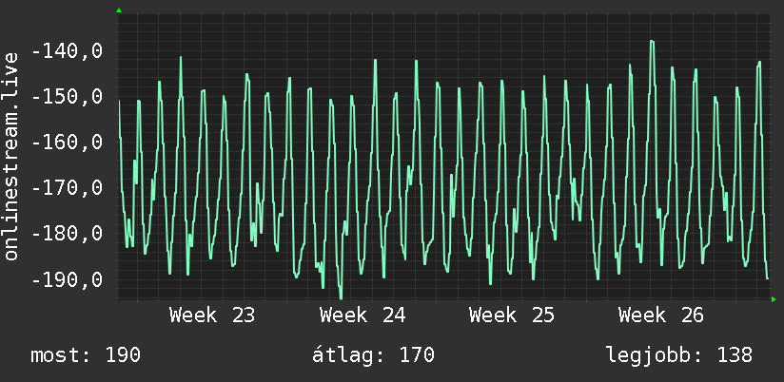Click the 'átlag: 170' statistic
Viewport: 784px width, 382px height.
pyautogui.click(x=374, y=355)
